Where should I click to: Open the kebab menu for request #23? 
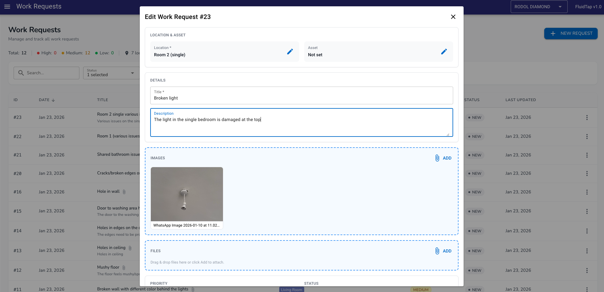point(587,117)
